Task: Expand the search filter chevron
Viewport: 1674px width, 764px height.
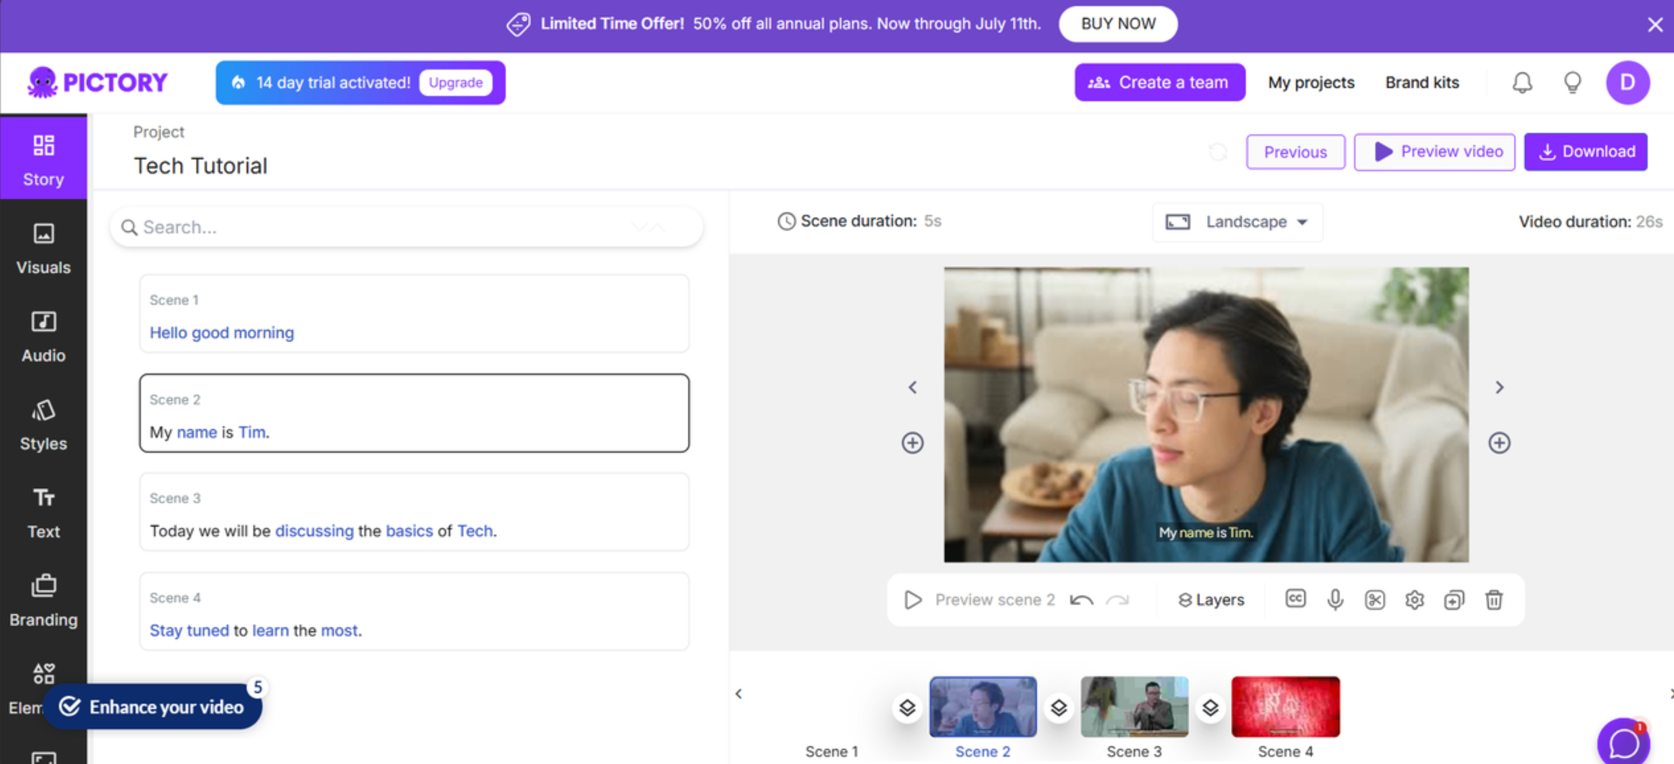Action: [x=649, y=227]
